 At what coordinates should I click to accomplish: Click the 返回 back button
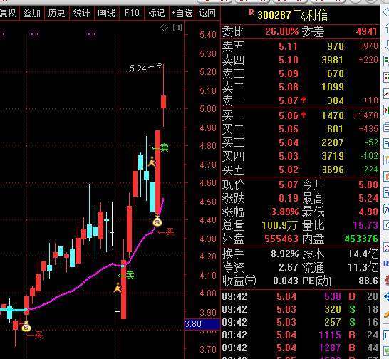pyautogui.click(x=207, y=13)
